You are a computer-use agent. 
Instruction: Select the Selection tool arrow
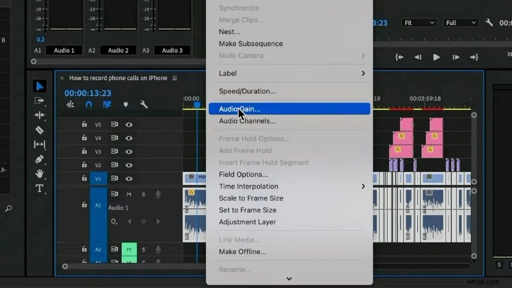(x=40, y=86)
